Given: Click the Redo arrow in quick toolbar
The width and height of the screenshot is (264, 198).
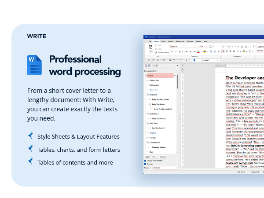Looking at the screenshot, I should click(180, 60).
